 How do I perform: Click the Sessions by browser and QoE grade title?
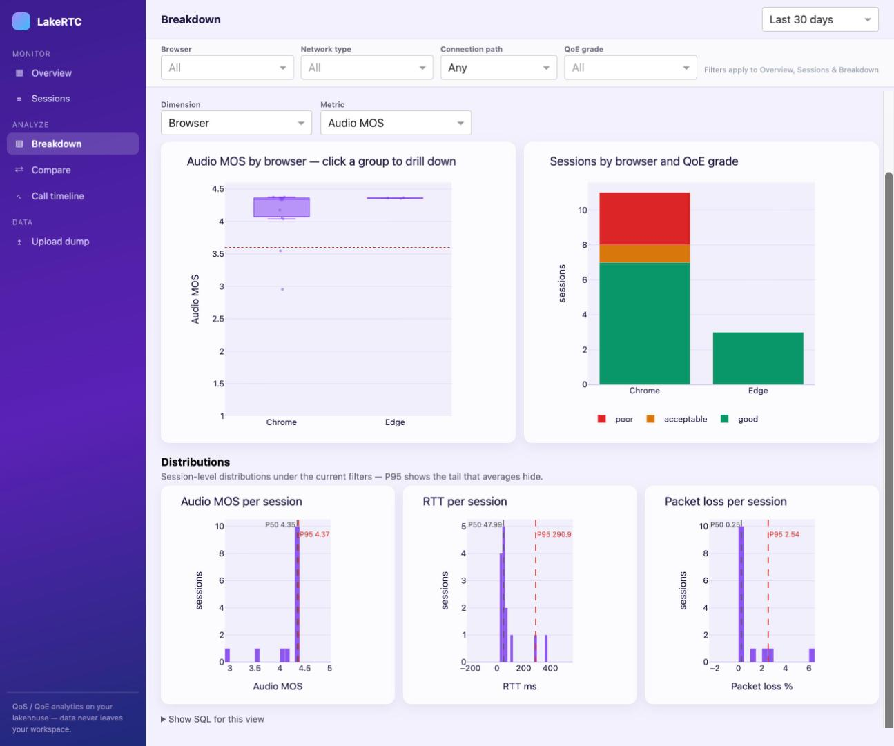coord(644,161)
